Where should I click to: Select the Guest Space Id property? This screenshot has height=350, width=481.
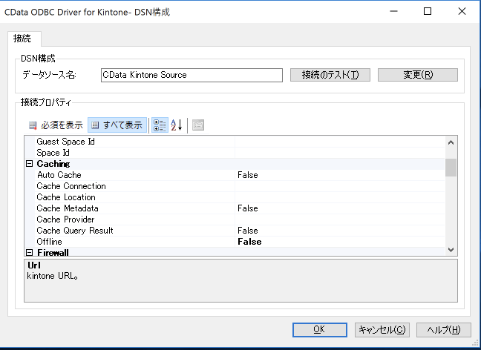[x=65, y=142]
